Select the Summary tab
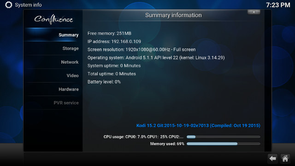This screenshot has width=295, height=166. [x=53, y=35]
